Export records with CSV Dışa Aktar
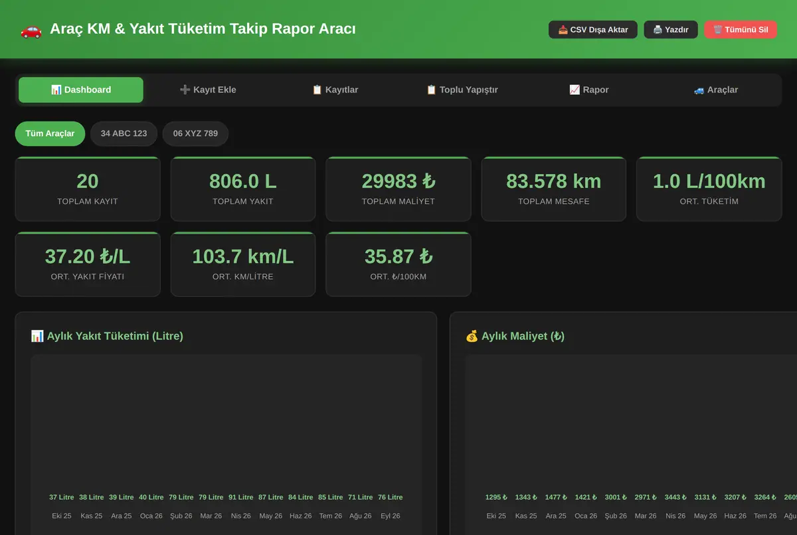797x535 pixels. coord(593,29)
